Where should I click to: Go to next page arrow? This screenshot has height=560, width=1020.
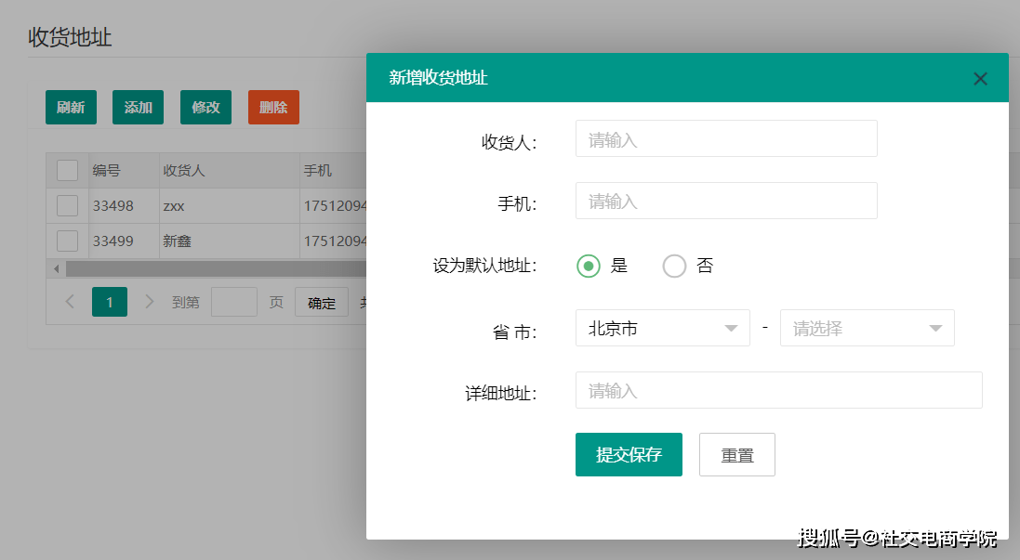pos(149,302)
